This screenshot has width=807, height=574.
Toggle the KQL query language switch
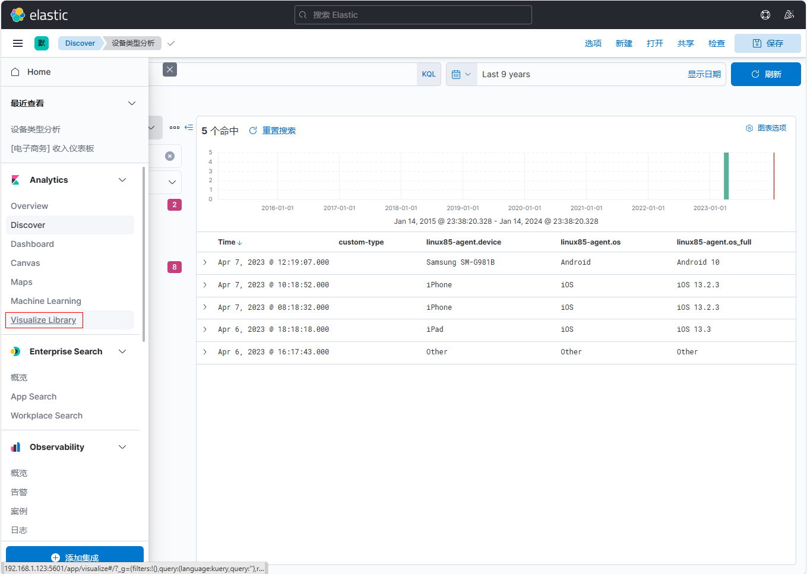tap(429, 74)
